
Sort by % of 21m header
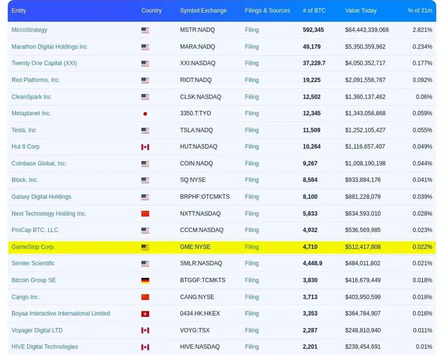coord(420,11)
